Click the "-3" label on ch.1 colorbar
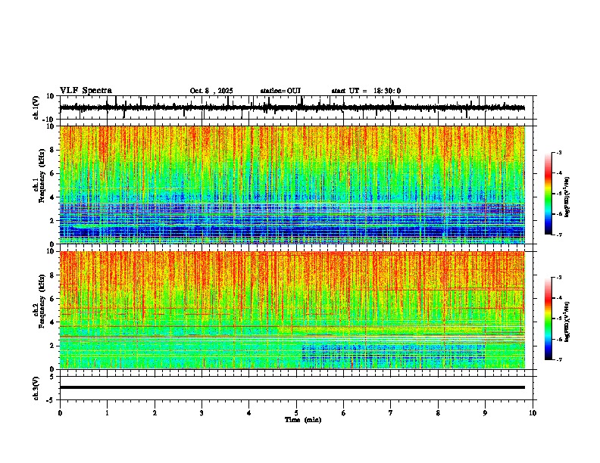The image size is (600, 463). [x=558, y=152]
